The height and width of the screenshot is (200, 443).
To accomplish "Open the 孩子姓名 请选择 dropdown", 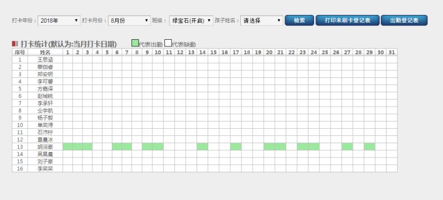I will tap(262, 20).
